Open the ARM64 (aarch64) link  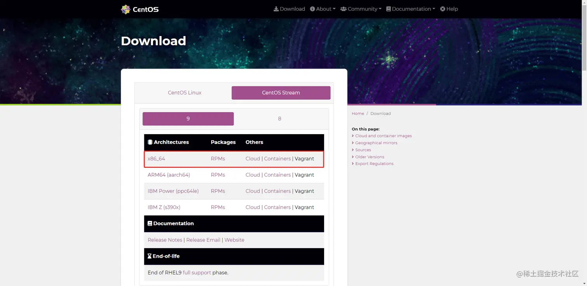click(x=169, y=175)
